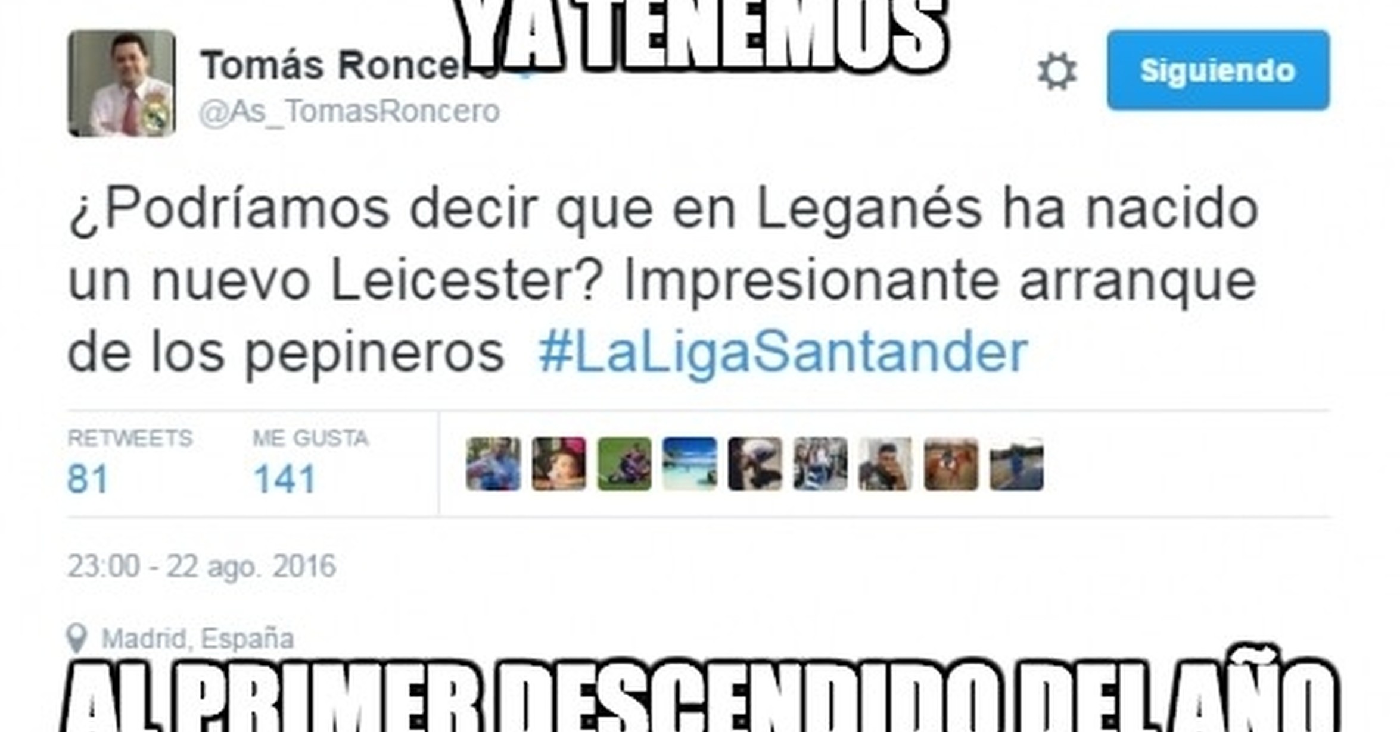1400x732 pixels.
Task: Open liker avatar of man covering mouth
Action: coord(885,464)
